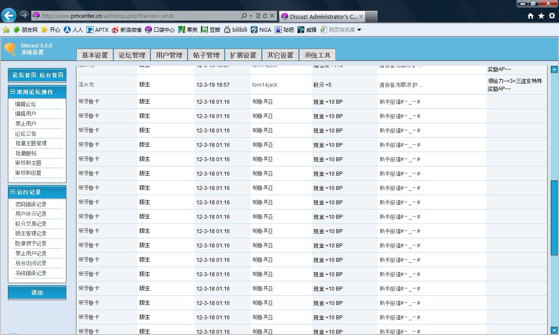Screen dimensions: 559x335
Task: Go back with the browser Back arrow
Action: pyautogui.click(x=9, y=16)
